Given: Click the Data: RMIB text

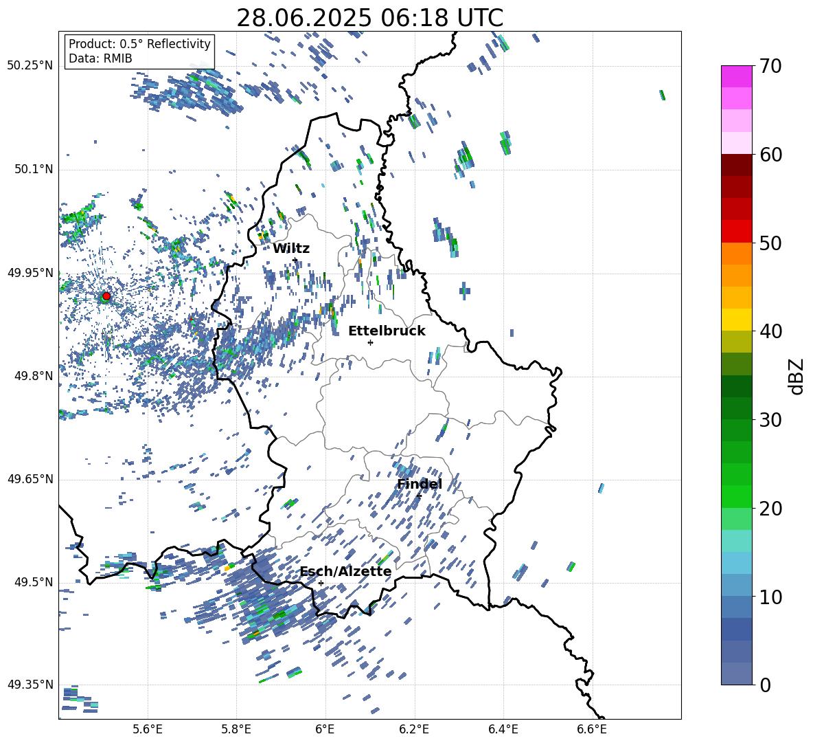Looking at the screenshot, I should point(100,58).
